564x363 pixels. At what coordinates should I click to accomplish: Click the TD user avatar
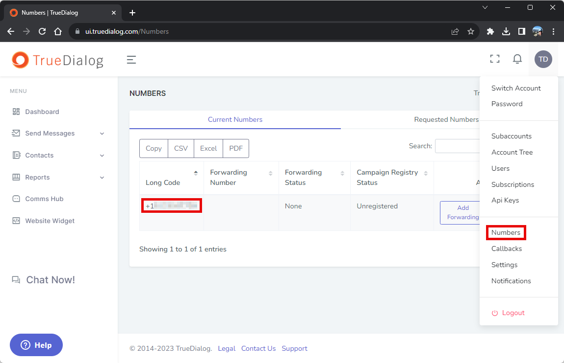[x=543, y=59]
